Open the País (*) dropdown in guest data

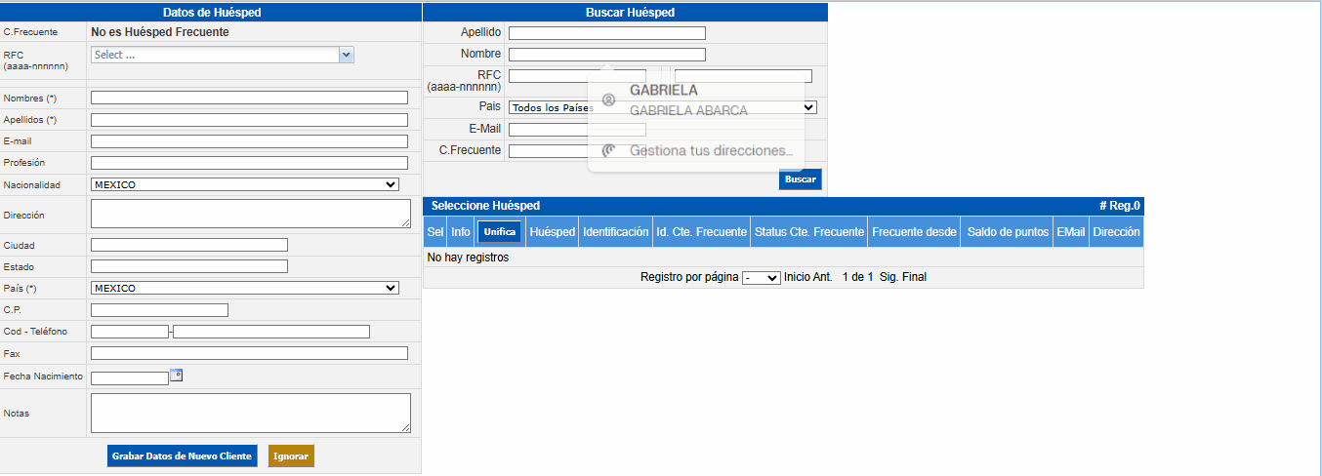pos(244,288)
